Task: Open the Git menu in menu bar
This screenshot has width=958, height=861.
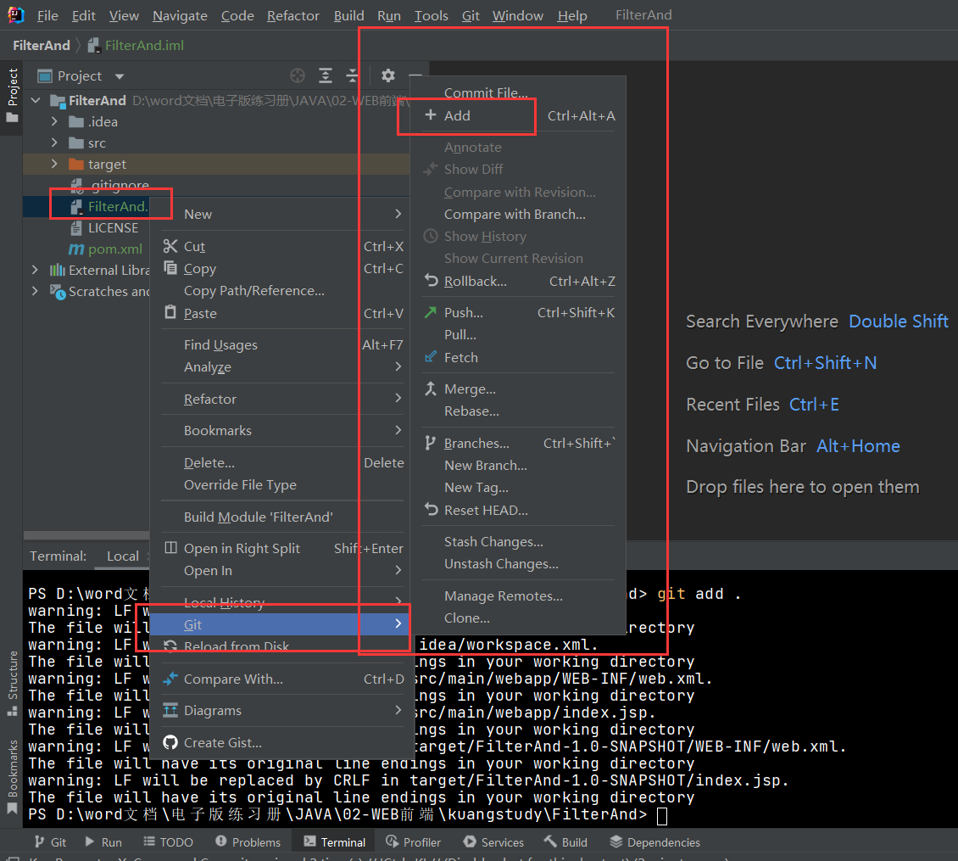Action: coord(471,15)
